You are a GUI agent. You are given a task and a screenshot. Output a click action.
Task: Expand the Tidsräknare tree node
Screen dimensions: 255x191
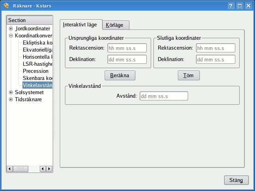[x=11, y=99]
